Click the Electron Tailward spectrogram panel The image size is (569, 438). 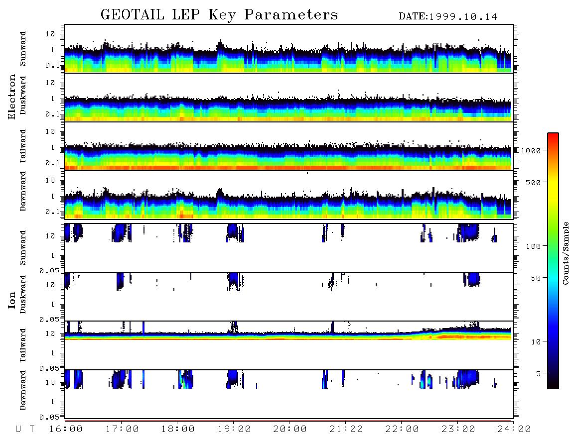289,146
